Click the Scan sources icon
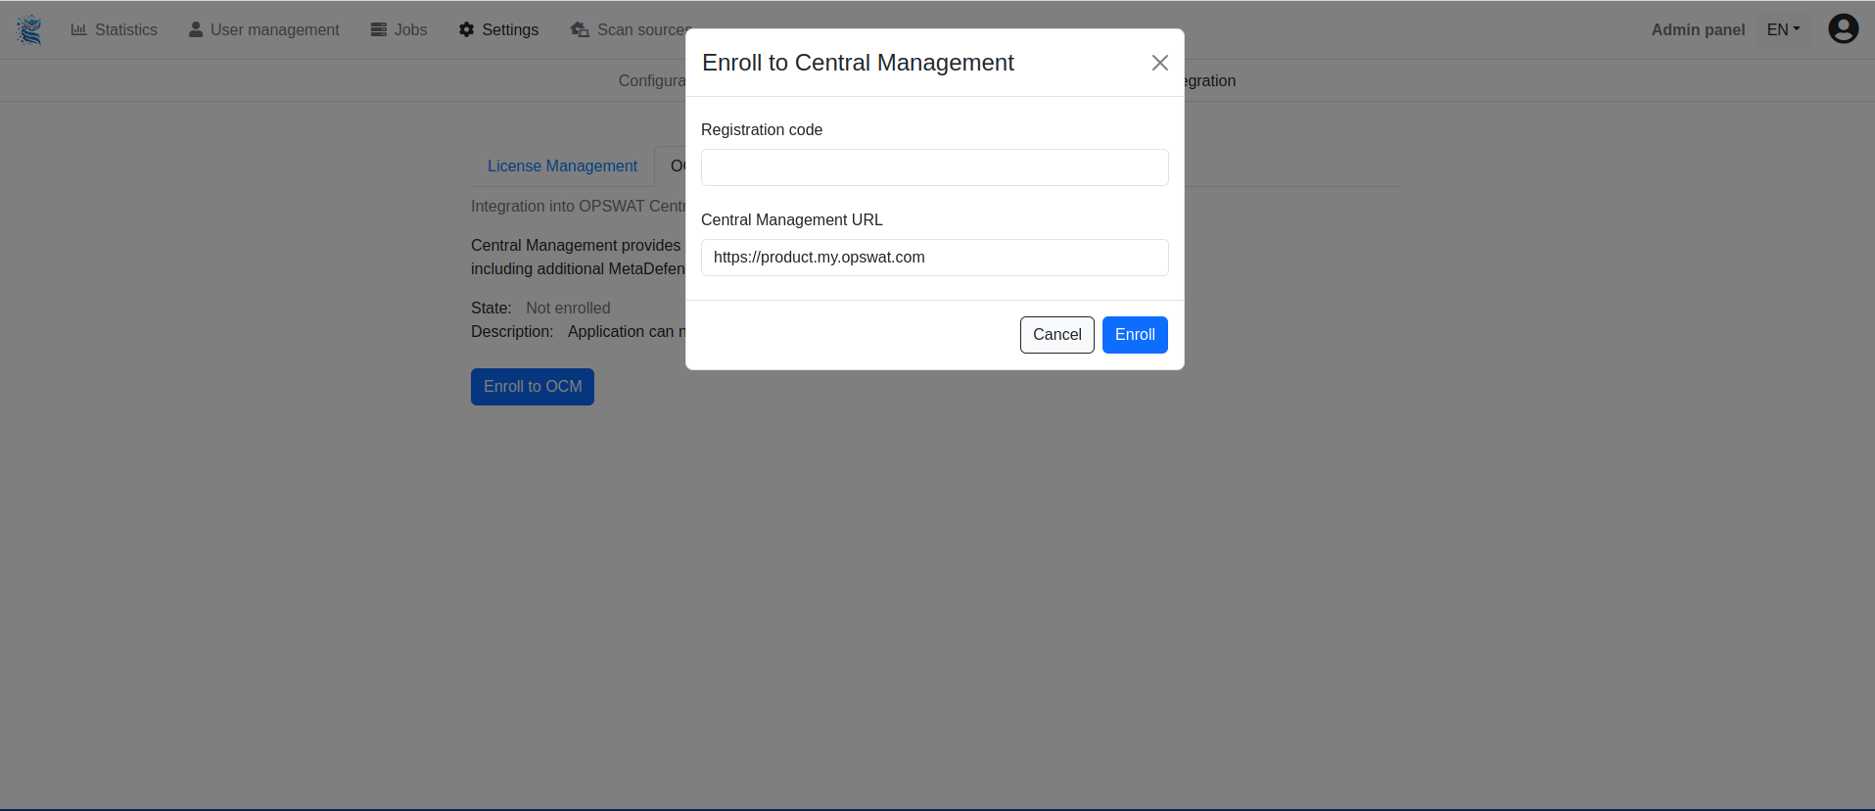 pos(580,29)
